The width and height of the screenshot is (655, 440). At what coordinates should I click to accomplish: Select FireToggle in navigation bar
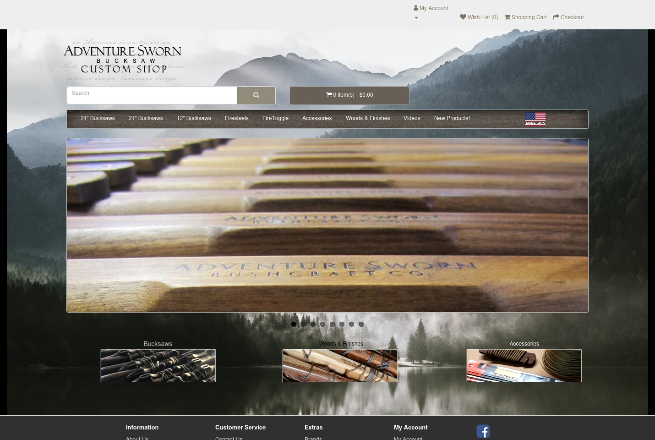275,118
